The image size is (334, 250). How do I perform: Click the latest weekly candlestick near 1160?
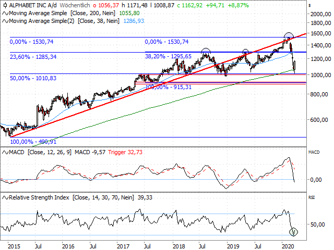[x=294, y=66]
